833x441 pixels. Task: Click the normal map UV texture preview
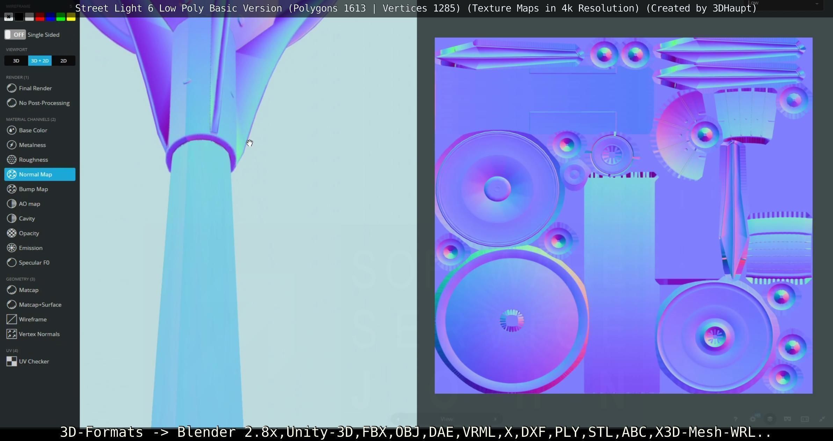click(623, 215)
